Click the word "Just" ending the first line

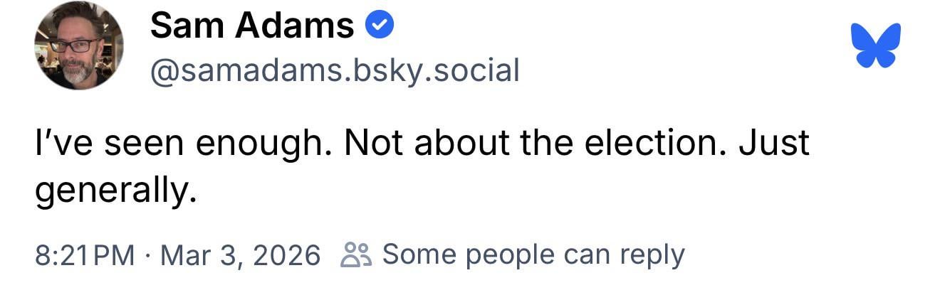click(774, 142)
